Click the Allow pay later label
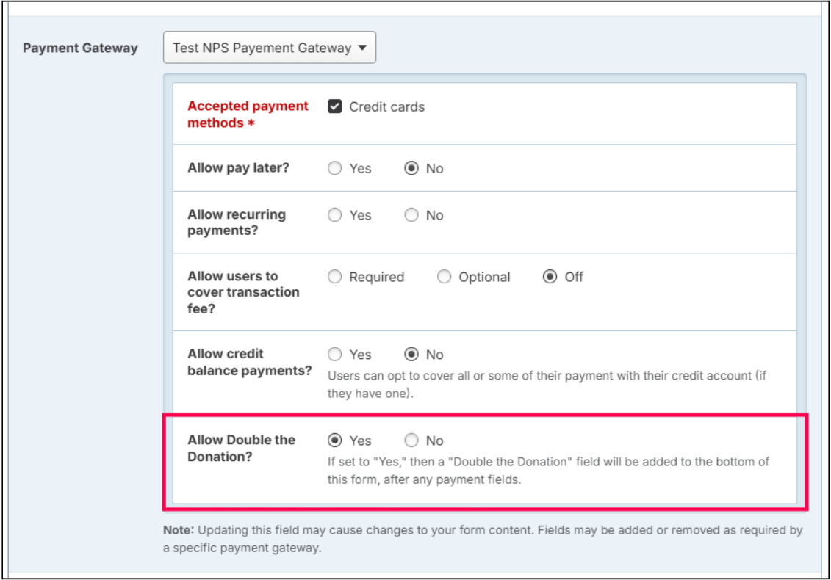The height and width of the screenshot is (580, 831). coord(238,168)
